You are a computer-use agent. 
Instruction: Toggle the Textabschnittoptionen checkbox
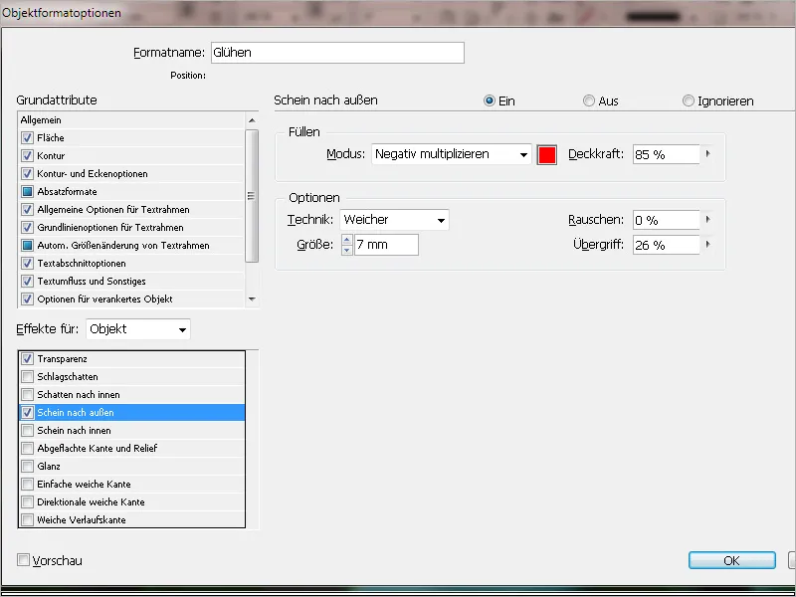pyautogui.click(x=28, y=263)
